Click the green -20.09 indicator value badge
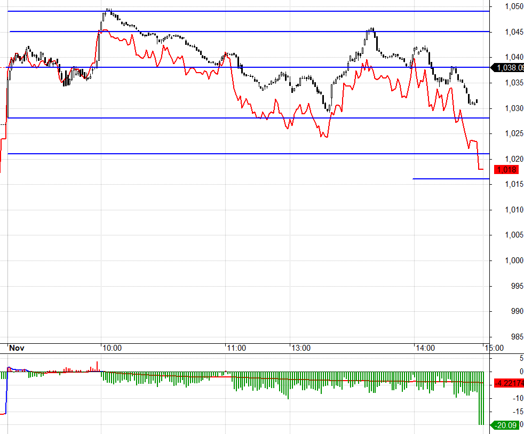The height and width of the screenshot is (434, 524). [506, 425]
